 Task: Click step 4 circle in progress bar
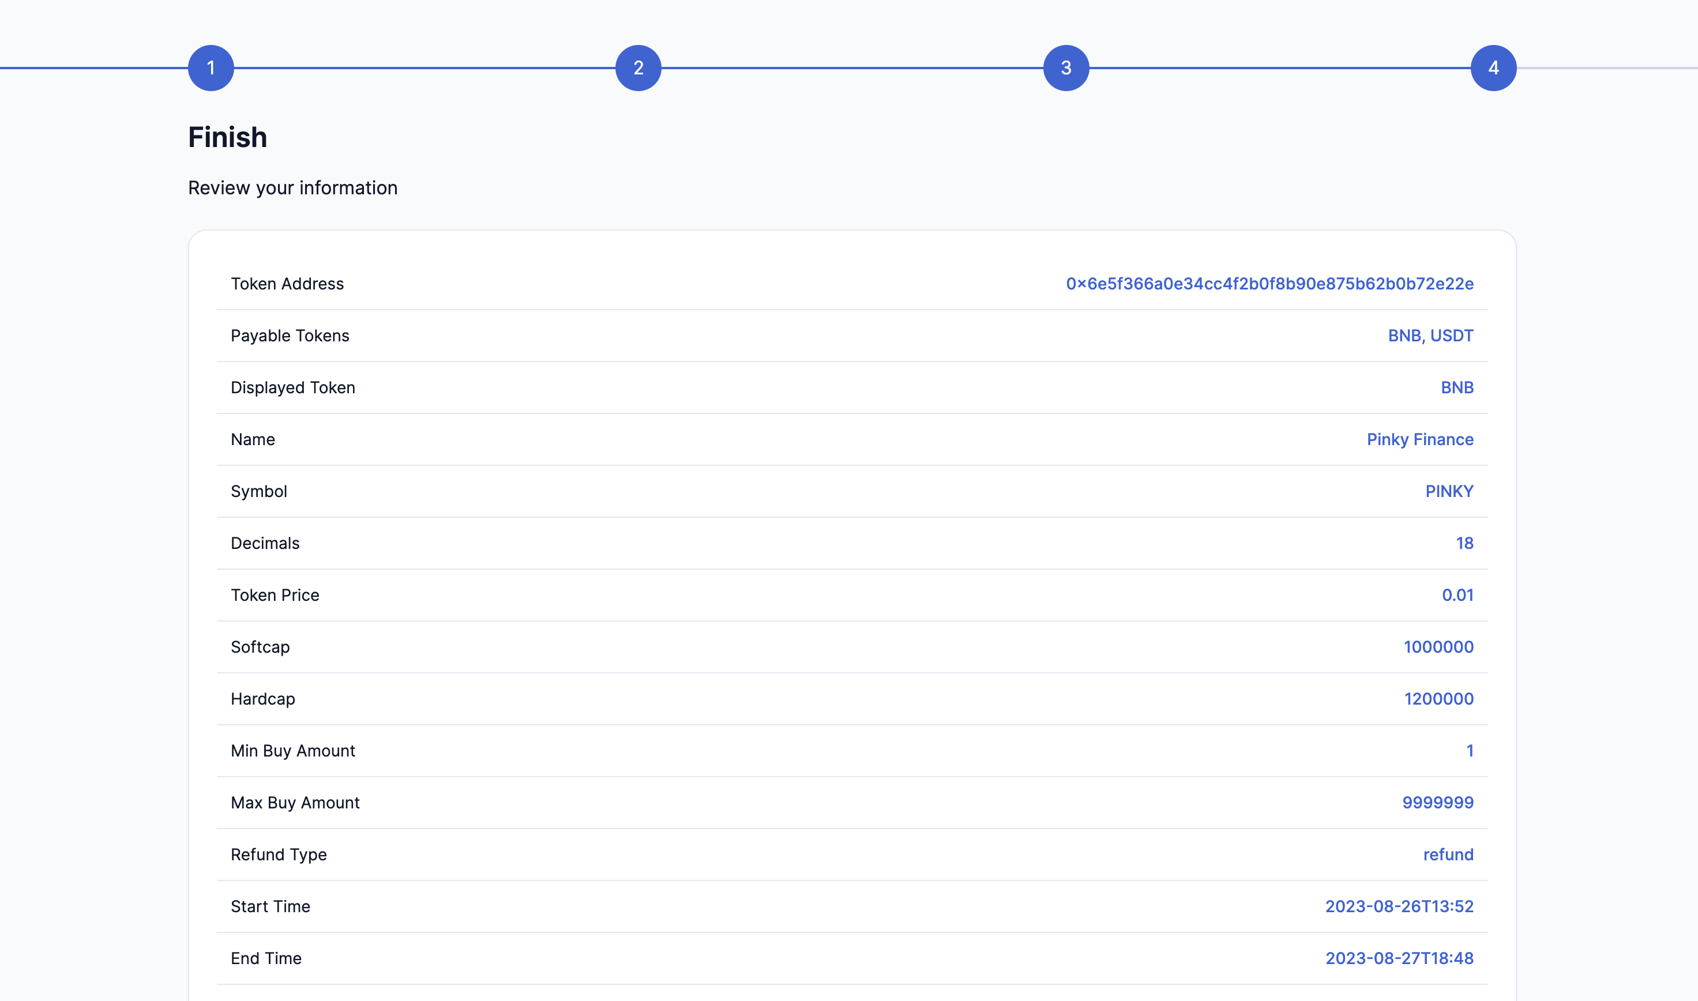click(1493, 68)
